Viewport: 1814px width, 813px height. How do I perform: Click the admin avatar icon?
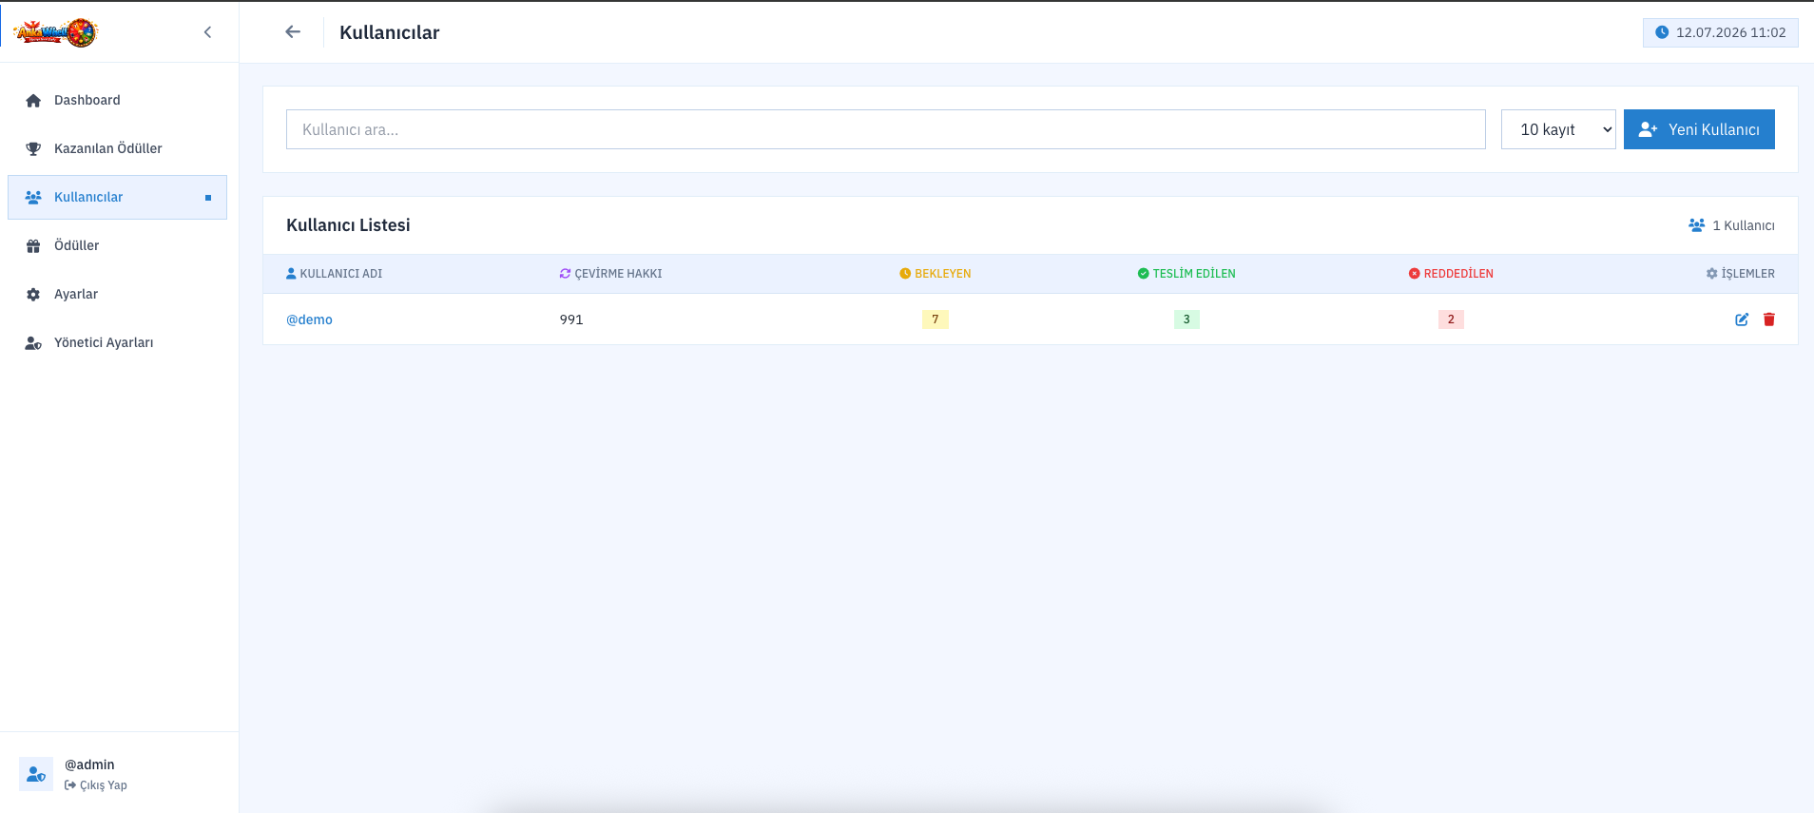36,774
